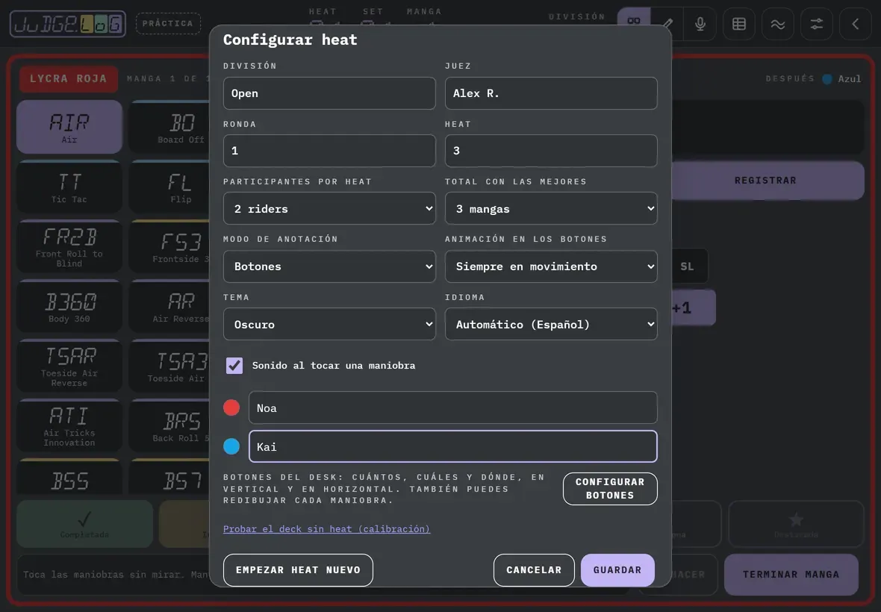Tap the AIR trick button
This screenshot has height=612, width=881.
coord(69,127)
